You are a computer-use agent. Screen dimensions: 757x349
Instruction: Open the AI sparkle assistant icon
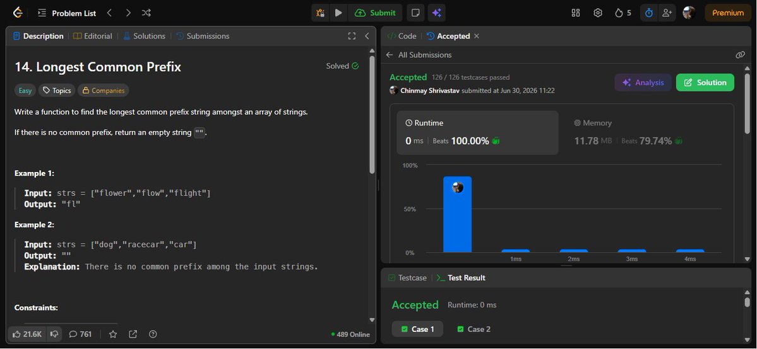coord(436,13)
